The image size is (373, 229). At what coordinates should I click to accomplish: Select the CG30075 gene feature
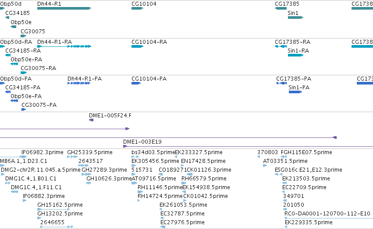pos(23,36)
